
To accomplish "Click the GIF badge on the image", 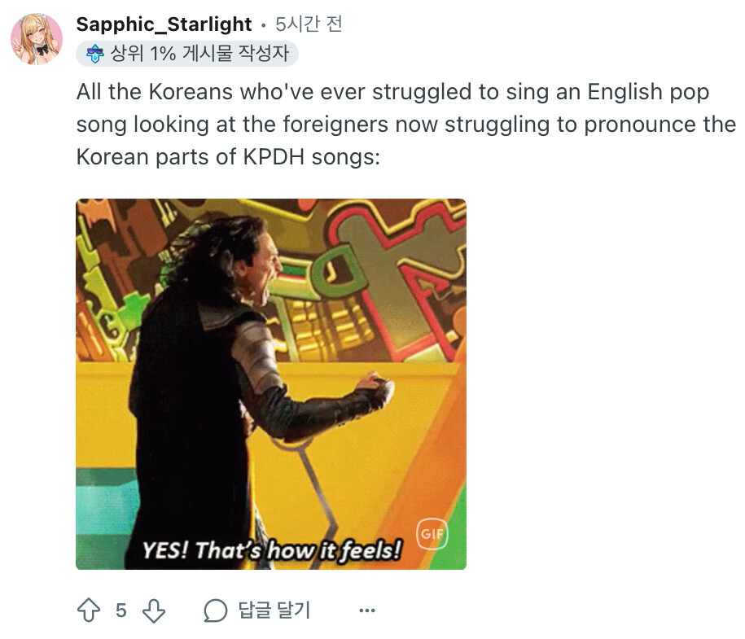I will pos(432,535).
